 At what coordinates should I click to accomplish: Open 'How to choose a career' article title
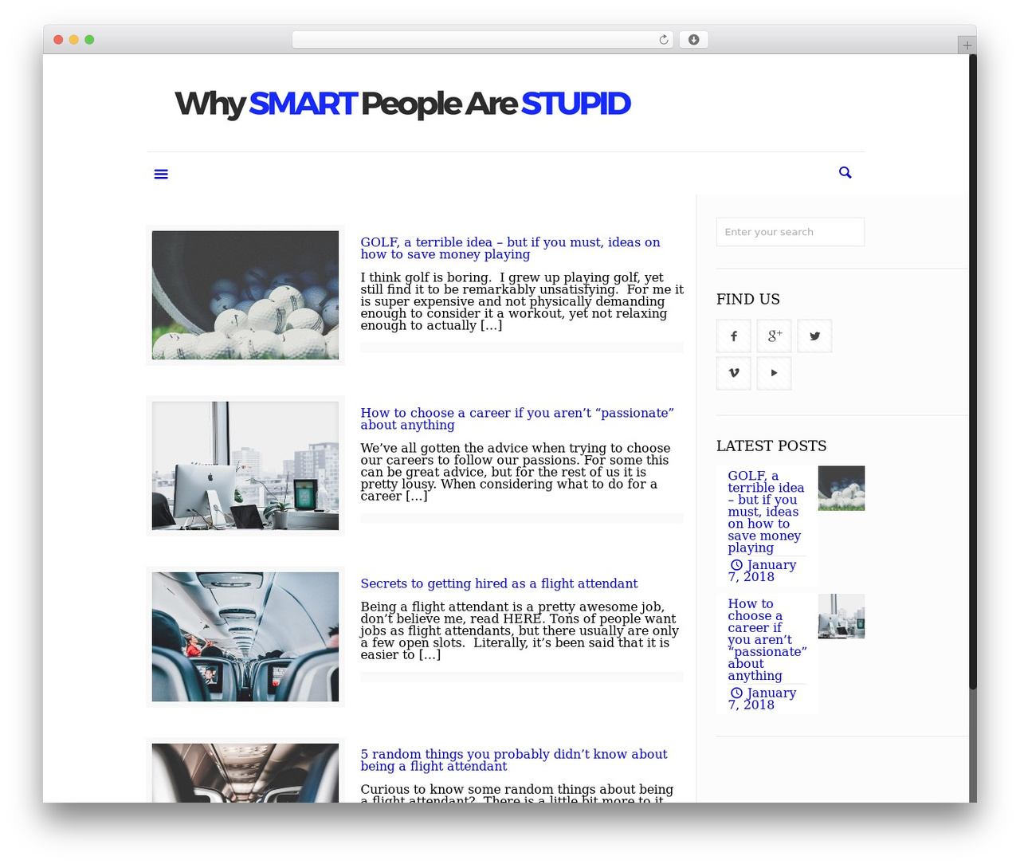point(517,418)
